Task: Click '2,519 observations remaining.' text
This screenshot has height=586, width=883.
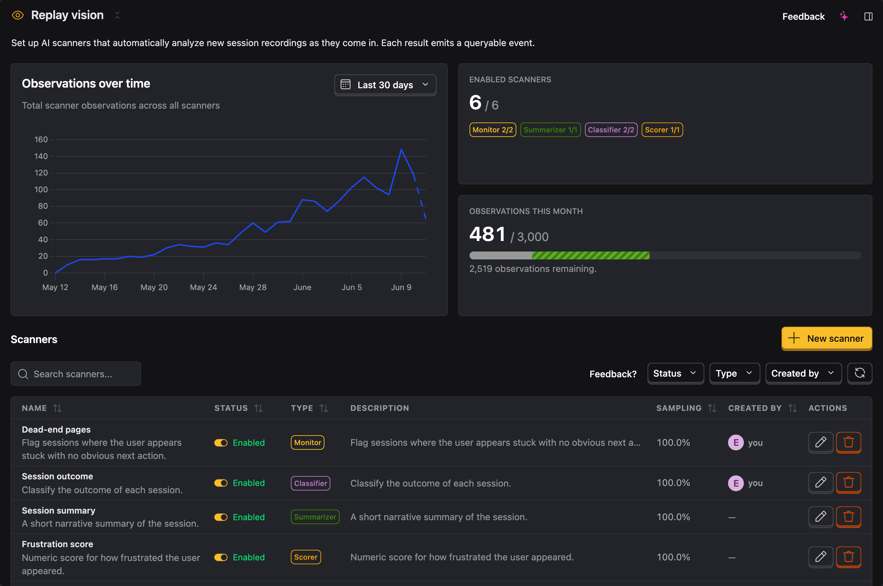Action: [533, 269]
